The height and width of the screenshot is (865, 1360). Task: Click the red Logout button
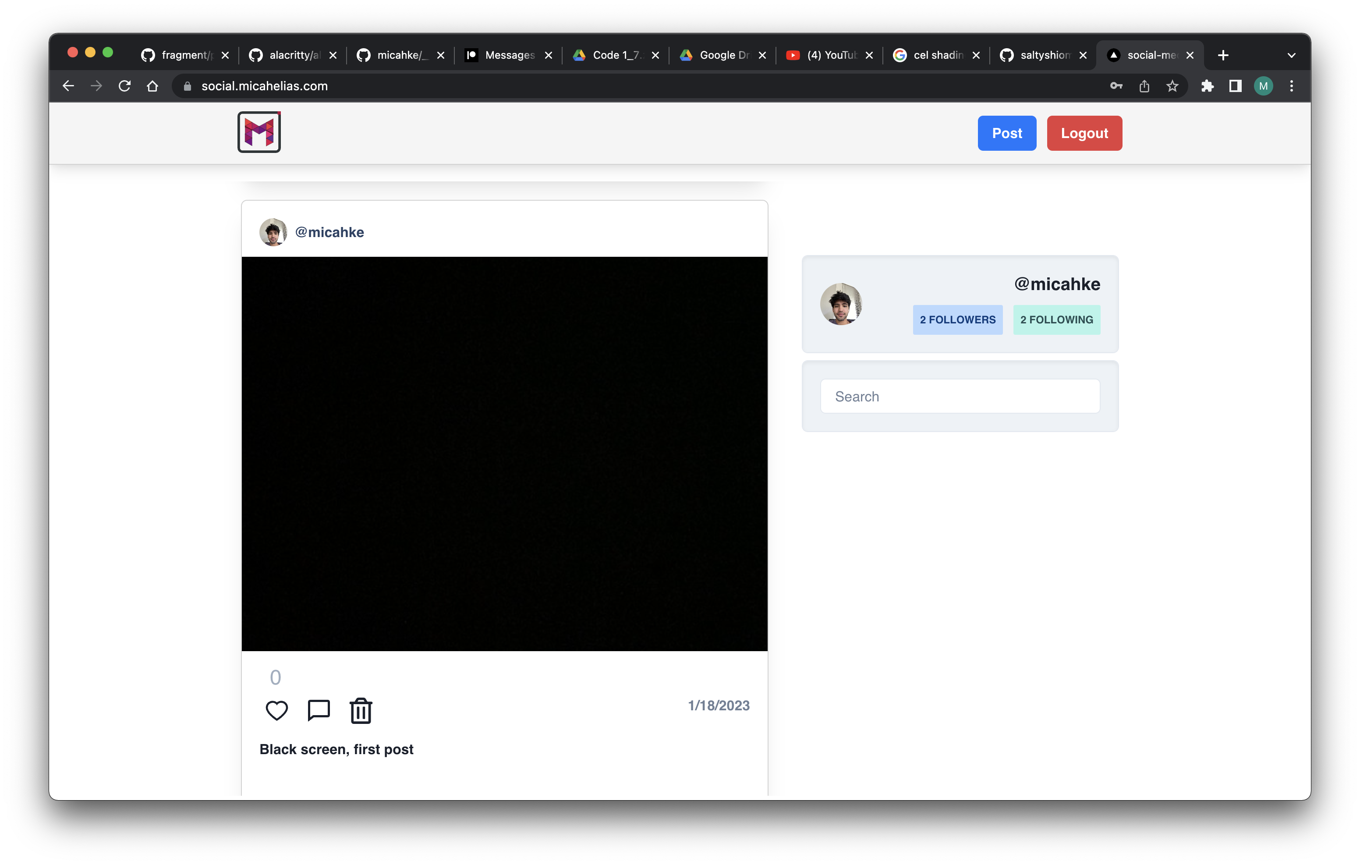coord(1084,133)
